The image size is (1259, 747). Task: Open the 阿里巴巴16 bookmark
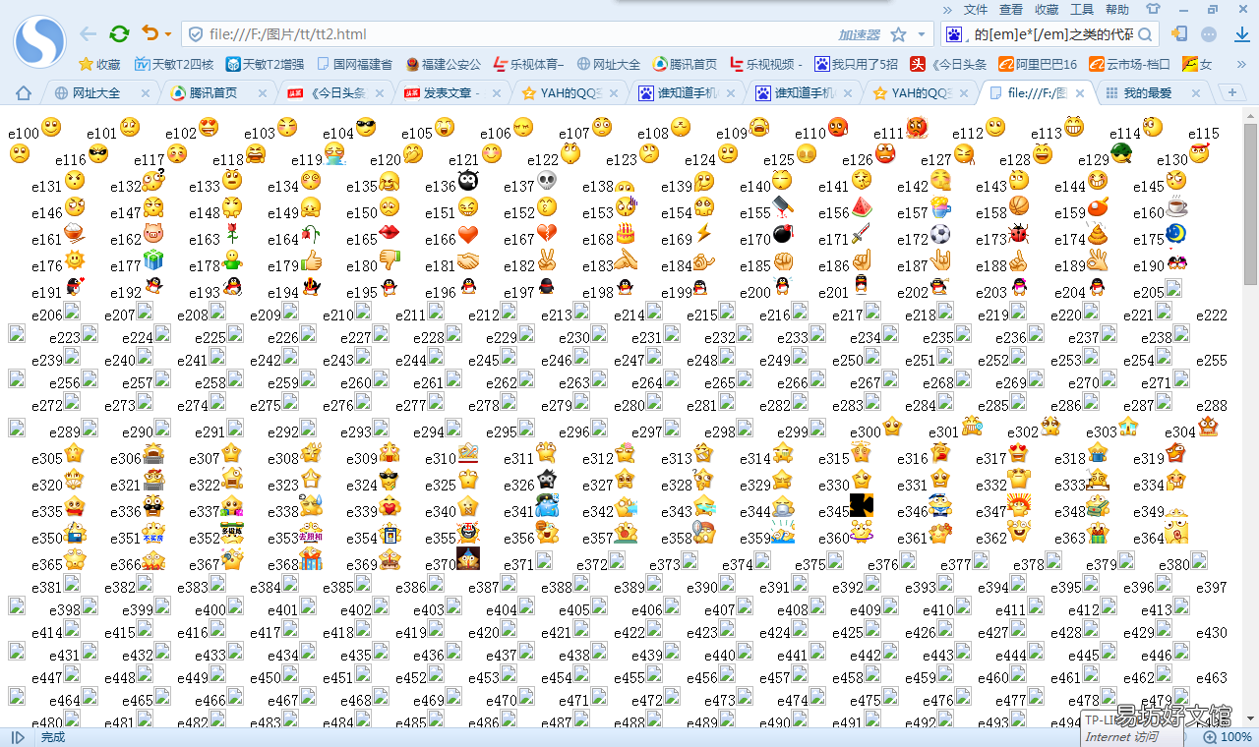tap(1038, 65)
